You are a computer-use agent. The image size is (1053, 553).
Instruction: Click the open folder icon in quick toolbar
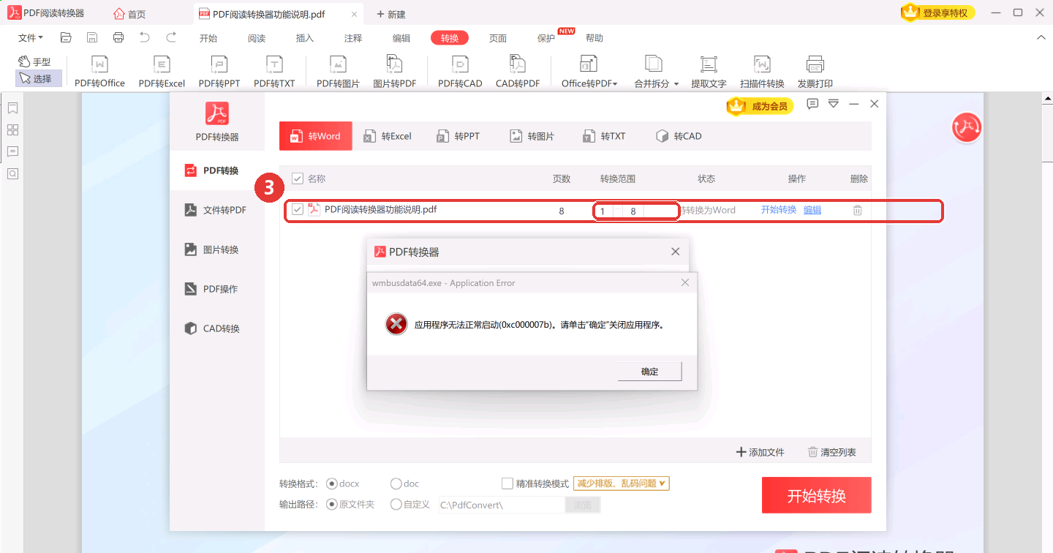(66, 37)
